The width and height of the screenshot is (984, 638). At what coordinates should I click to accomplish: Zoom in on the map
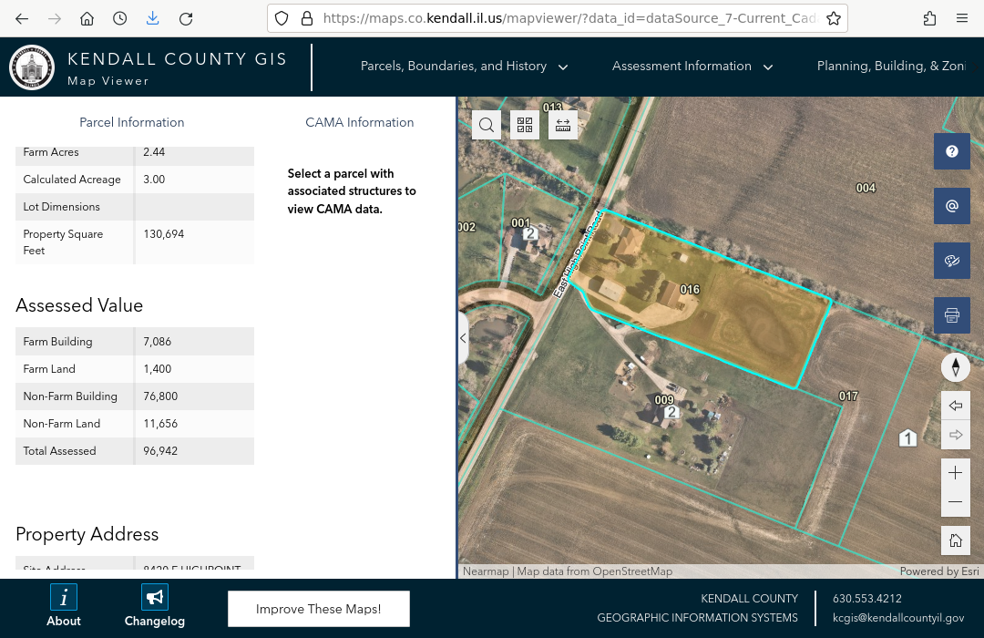[x=955, y=472]
